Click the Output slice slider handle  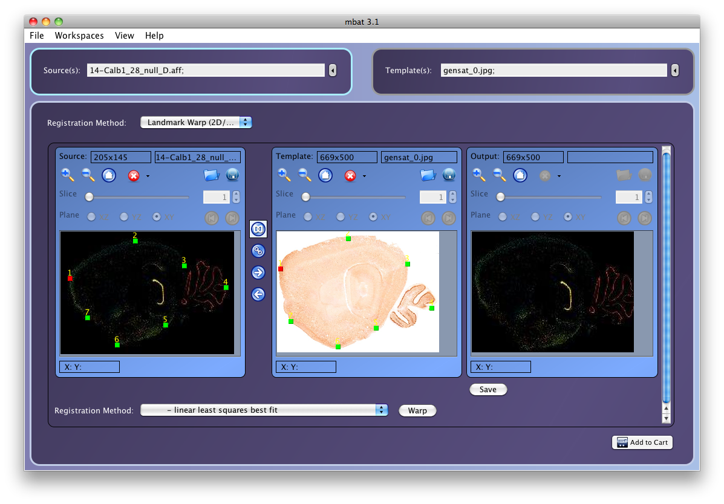501,197
